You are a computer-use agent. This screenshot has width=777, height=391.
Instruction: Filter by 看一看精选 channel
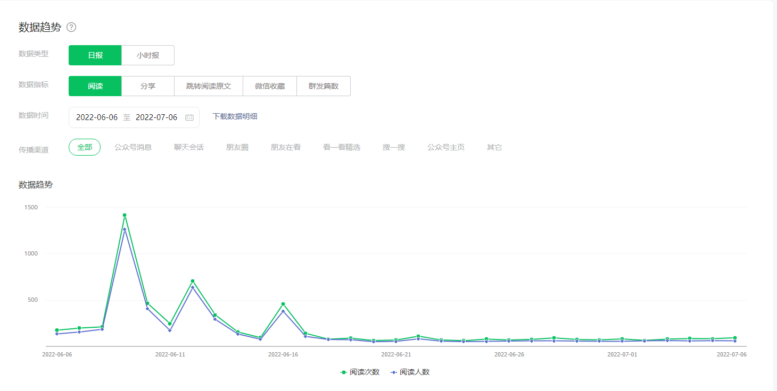[342, 147]
